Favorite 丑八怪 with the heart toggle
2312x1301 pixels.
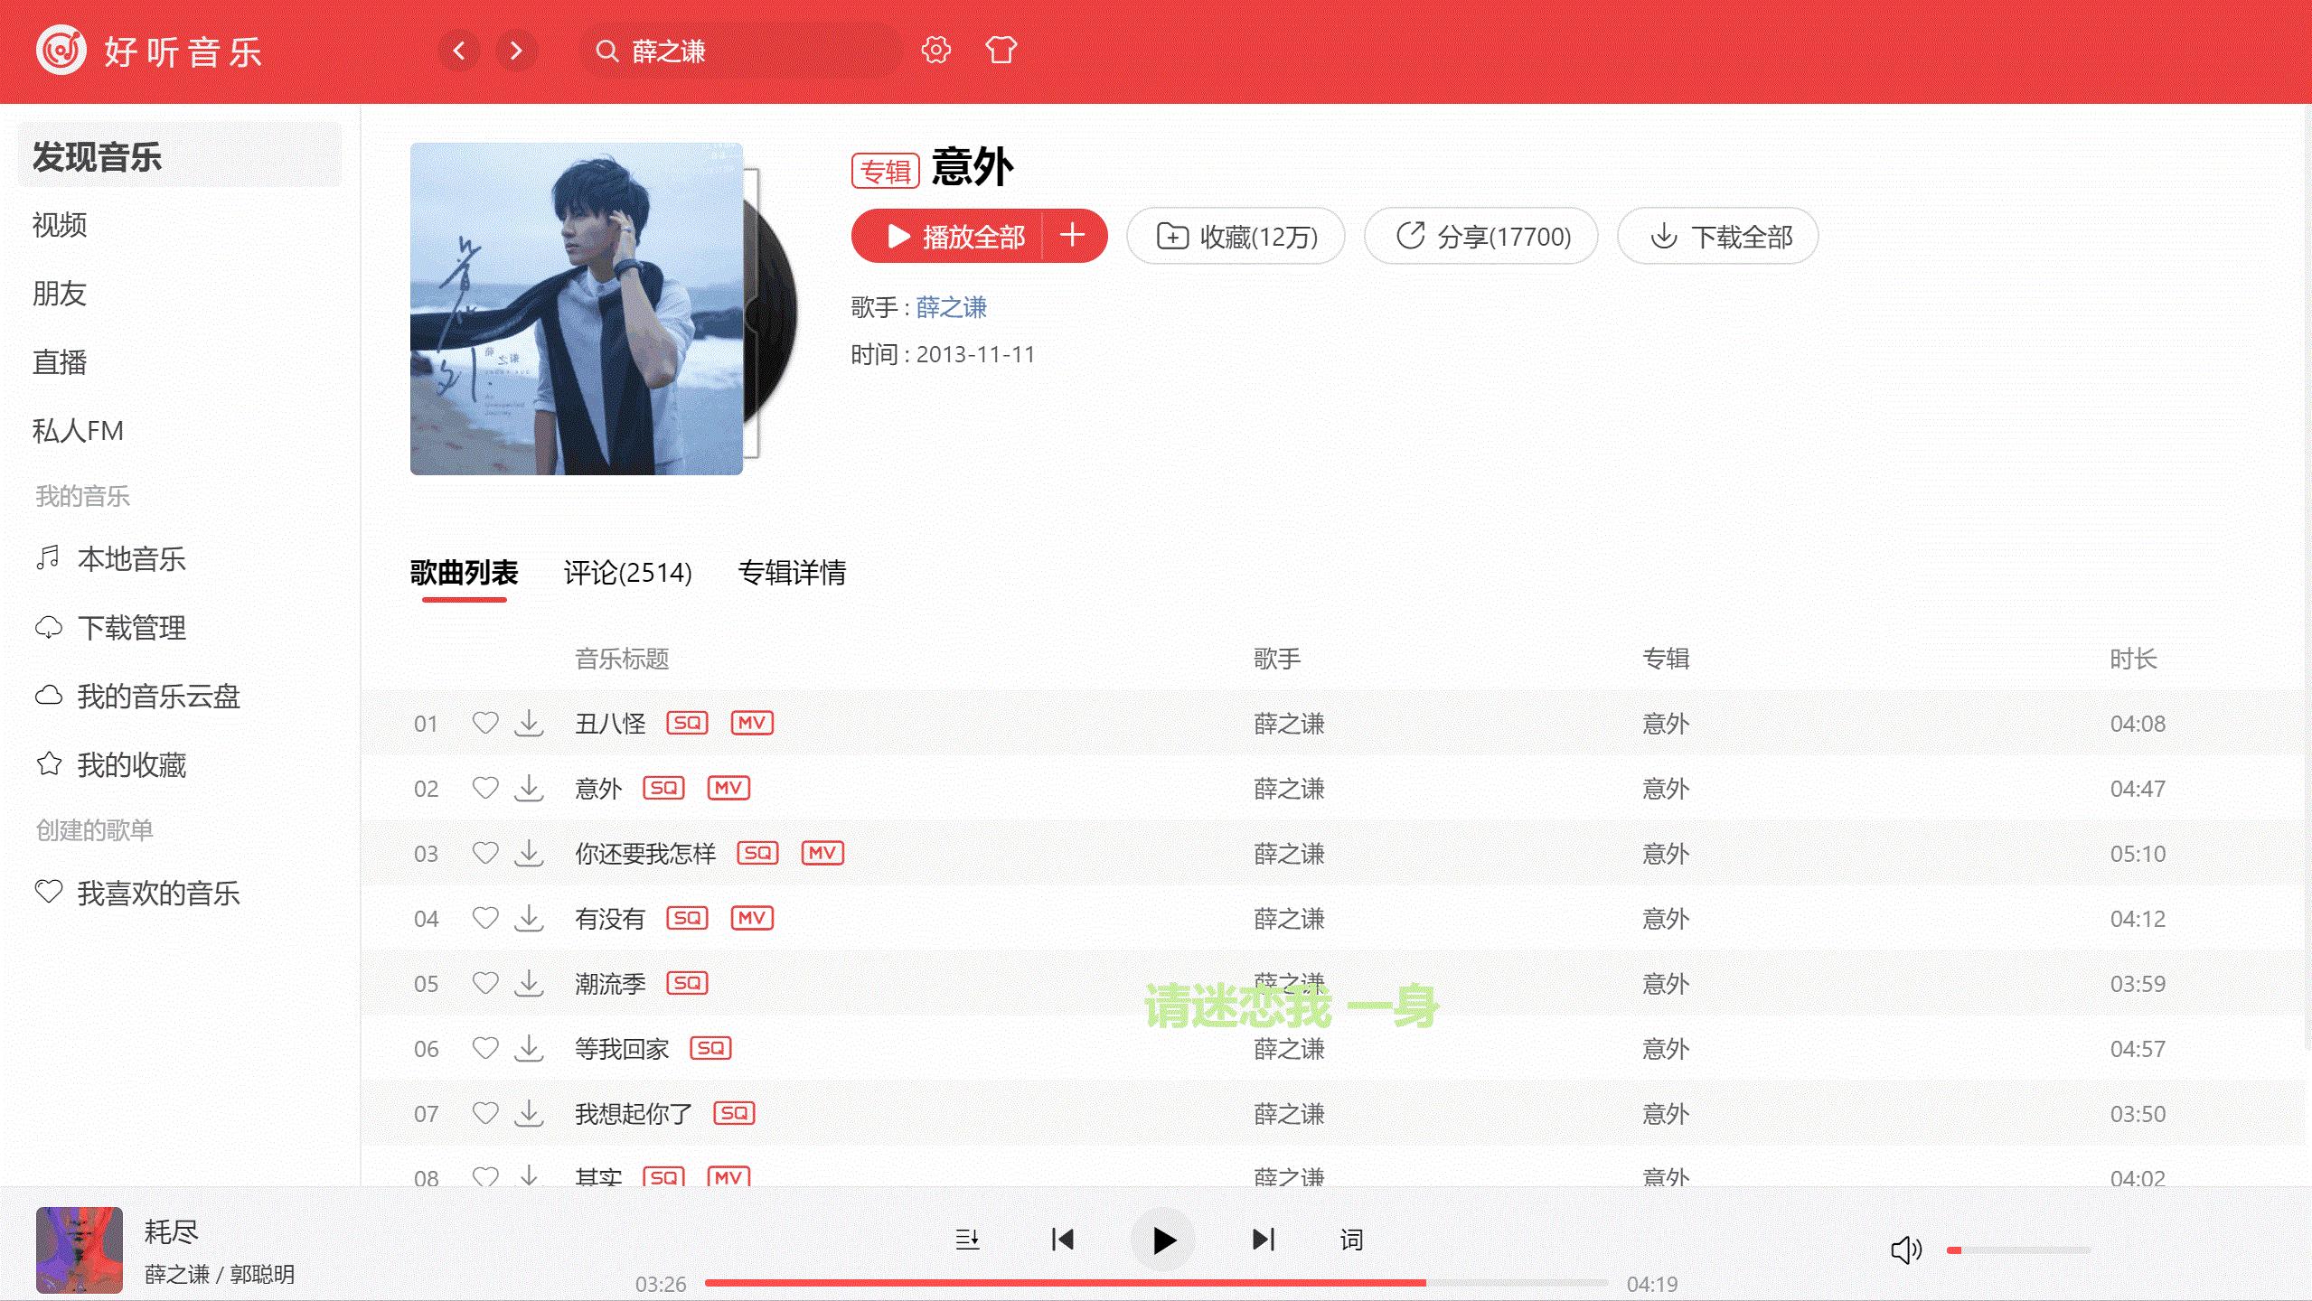pos(485,723)
